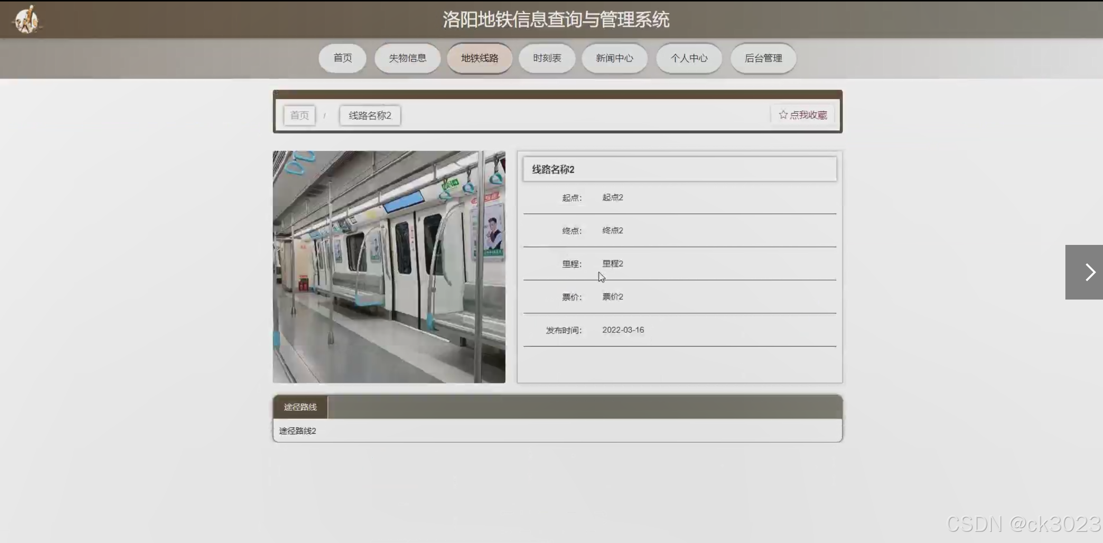Click the 首页 breadcrumb link

tap(299, 116)
